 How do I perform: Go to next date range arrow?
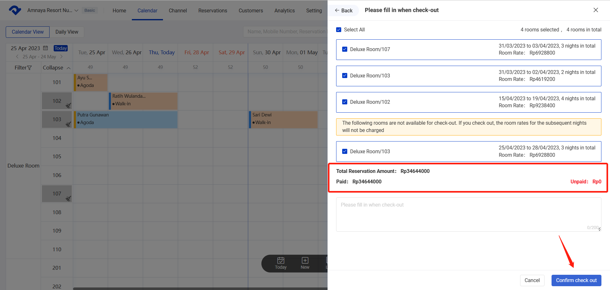tap(61, 57)
